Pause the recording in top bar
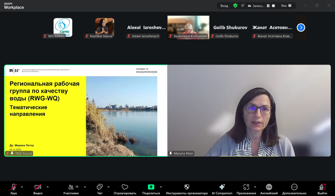The height and width of the screenshot is (196, 335). (x=268, y=6)
